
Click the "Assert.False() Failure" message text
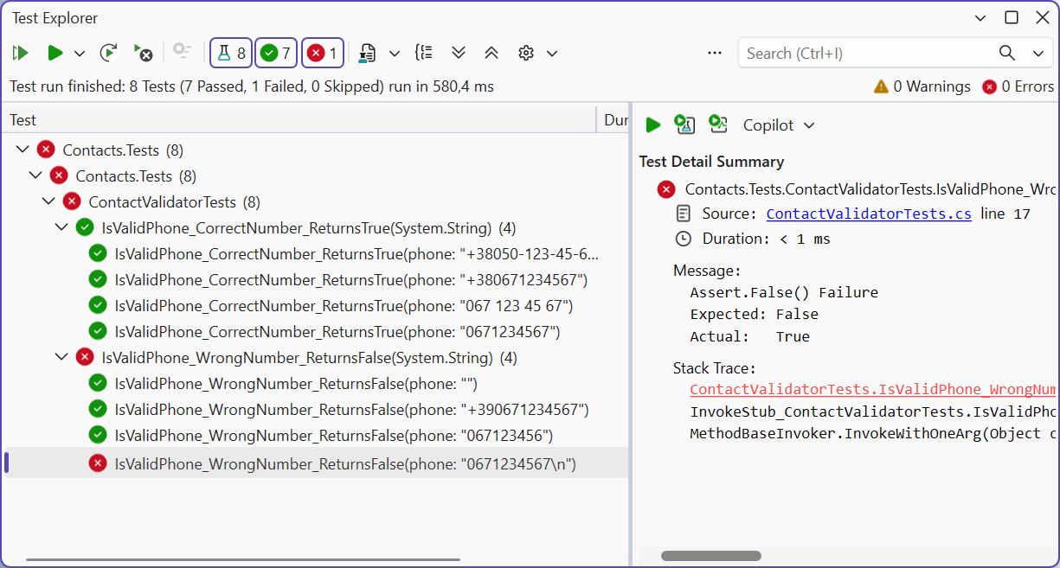point(784,293)
